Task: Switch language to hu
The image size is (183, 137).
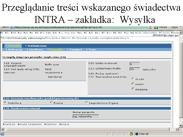Action: tap(127, 33)
